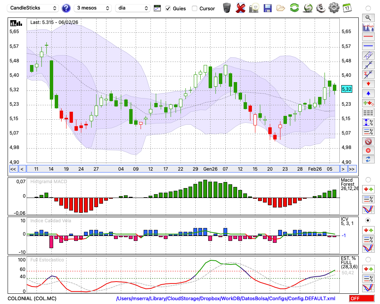Click the blue up arrow marker tool
380x304 pixels.
(368, 93)
